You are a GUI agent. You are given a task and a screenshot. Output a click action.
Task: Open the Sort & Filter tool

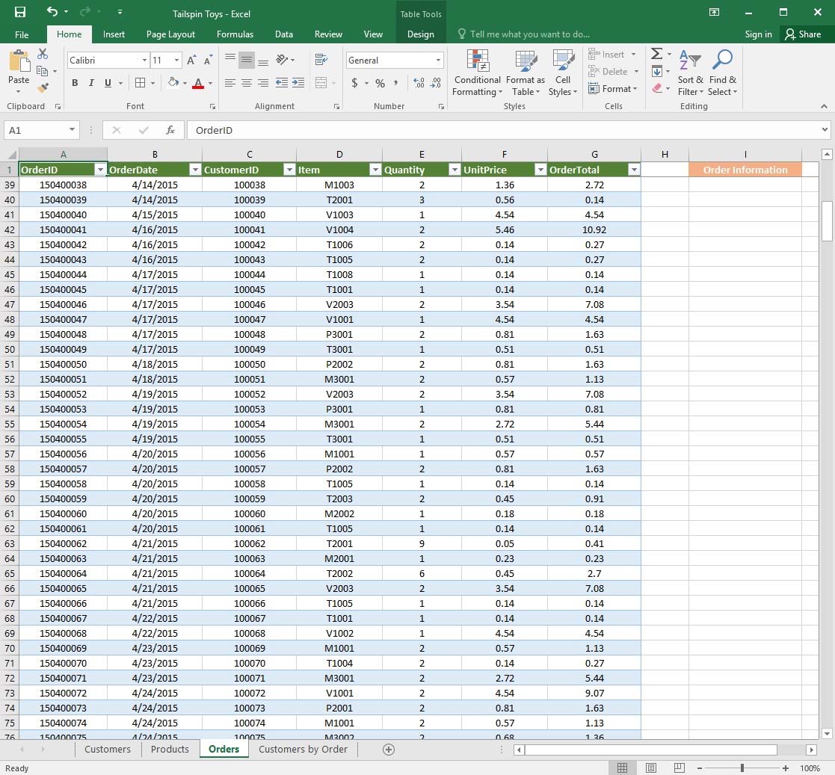click(x=690, y=73)
